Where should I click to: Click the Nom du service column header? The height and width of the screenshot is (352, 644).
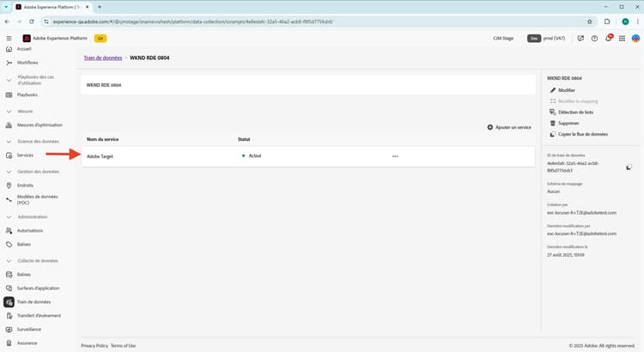(103, 140)
